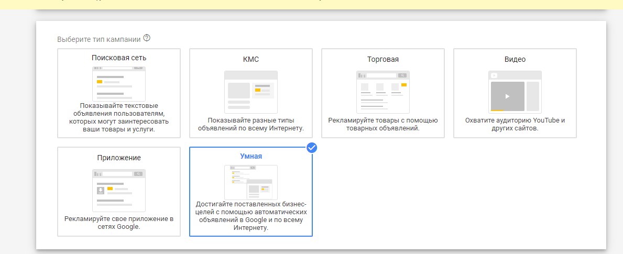Select the 'Поисковая сеть' campaign card
623x254 pixels.
[119, 93]
